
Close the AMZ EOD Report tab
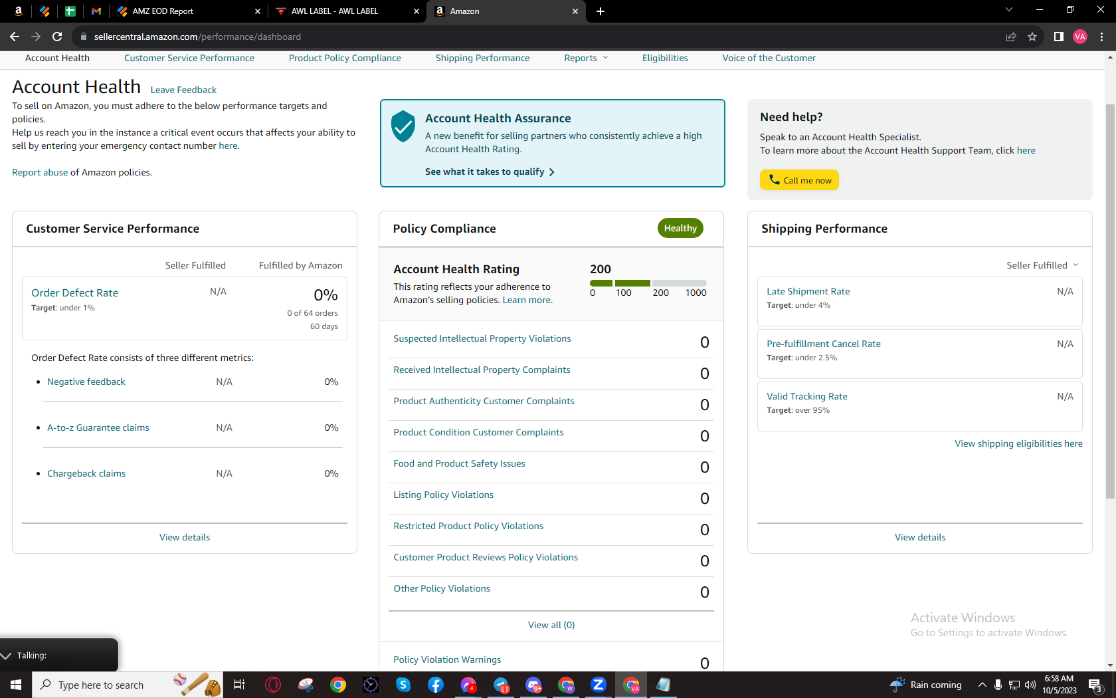[258, 11]
